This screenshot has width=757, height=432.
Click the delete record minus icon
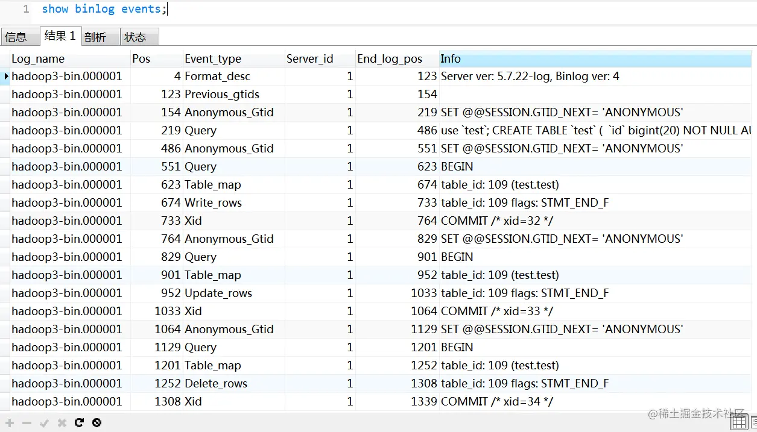pyautogui.click(x=27, y=423)
